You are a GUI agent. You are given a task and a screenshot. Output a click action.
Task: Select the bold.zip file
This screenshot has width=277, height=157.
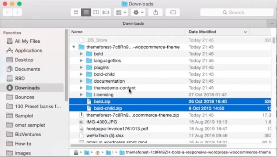170,101
